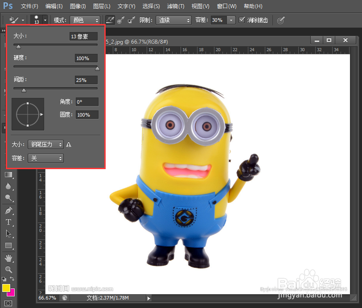
Task: Click the document title 5_2.jpg @ 66.7%
Action: click(x=137, y=42)
